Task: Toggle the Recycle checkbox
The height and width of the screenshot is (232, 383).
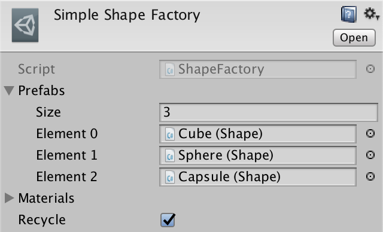Action: tap(168, 220)
